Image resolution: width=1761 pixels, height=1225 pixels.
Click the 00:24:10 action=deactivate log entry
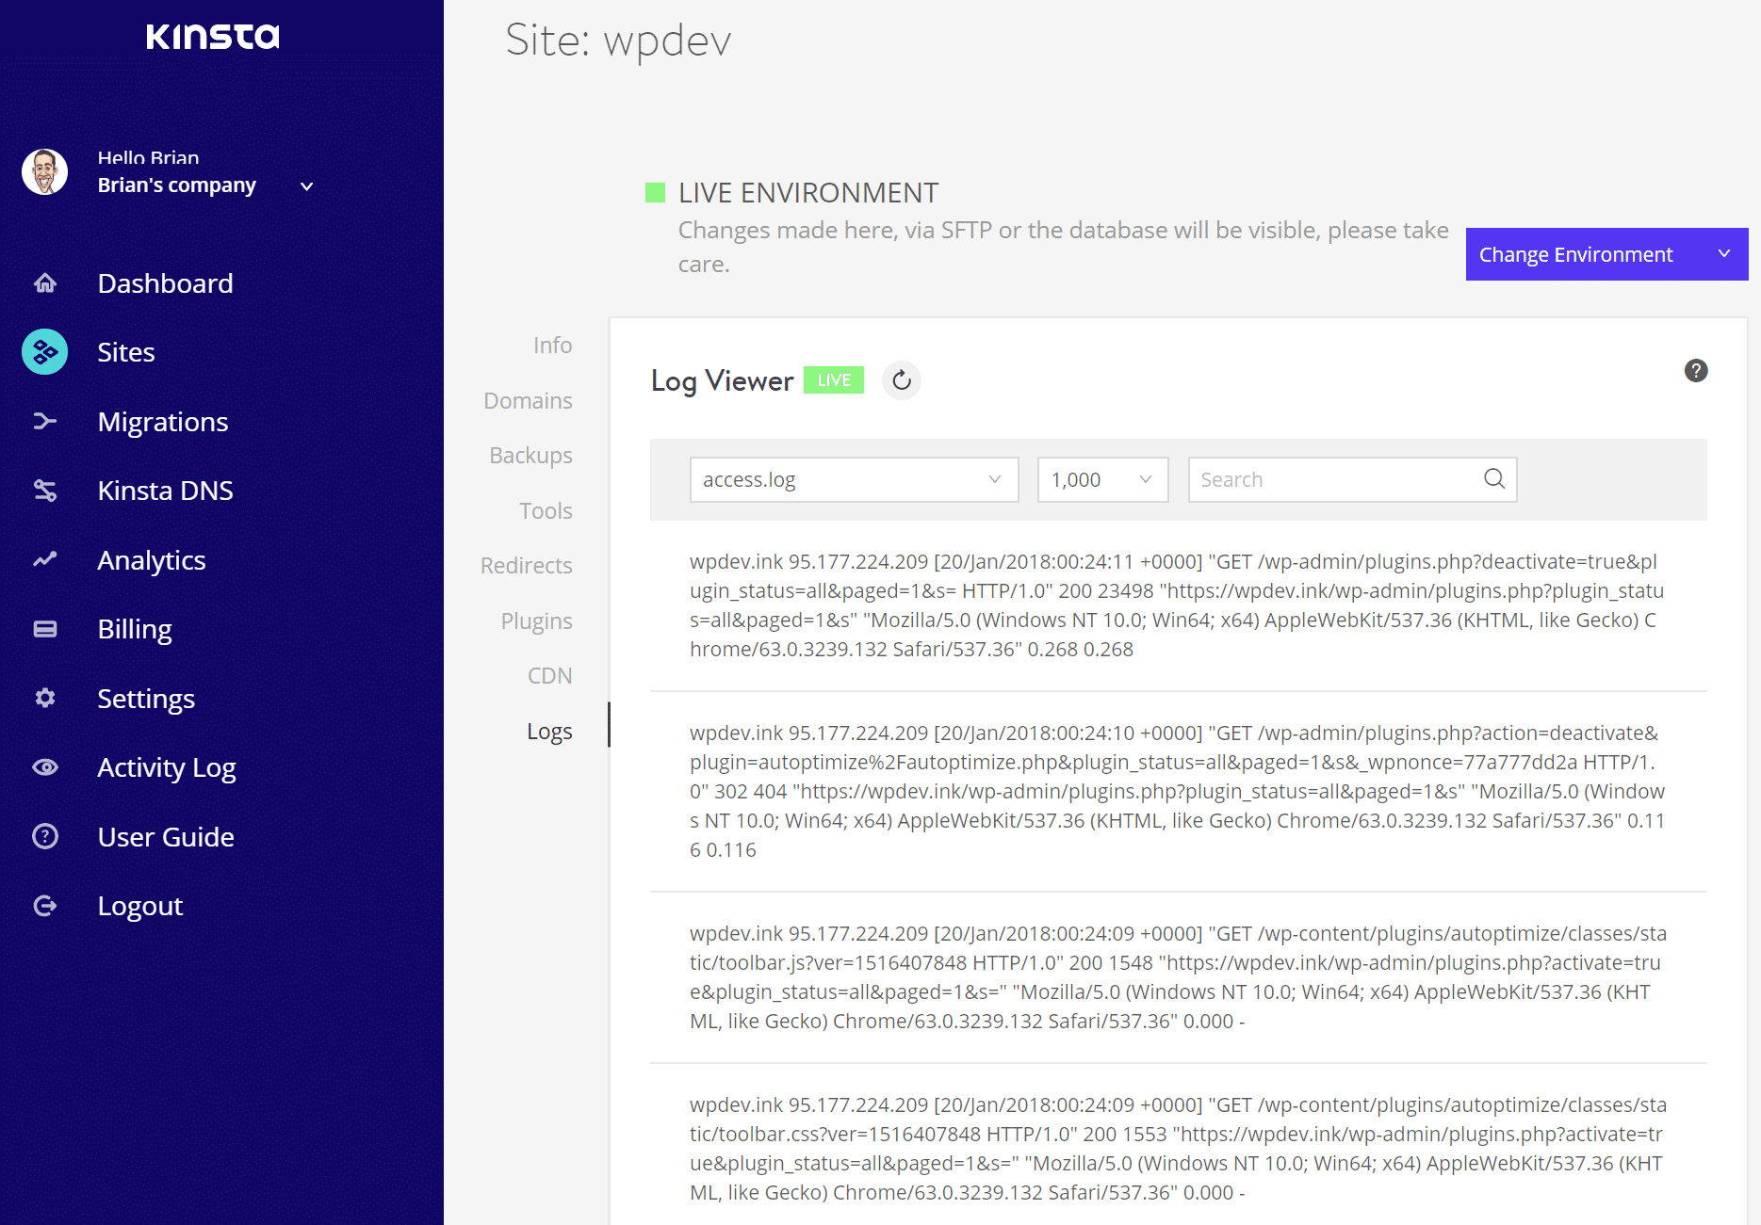pos(1178,791)
